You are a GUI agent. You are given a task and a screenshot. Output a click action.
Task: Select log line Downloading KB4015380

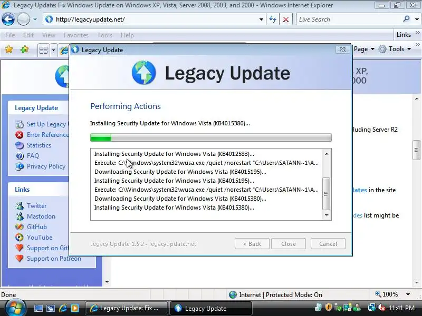pyautogui.click(x=180, y=199)
